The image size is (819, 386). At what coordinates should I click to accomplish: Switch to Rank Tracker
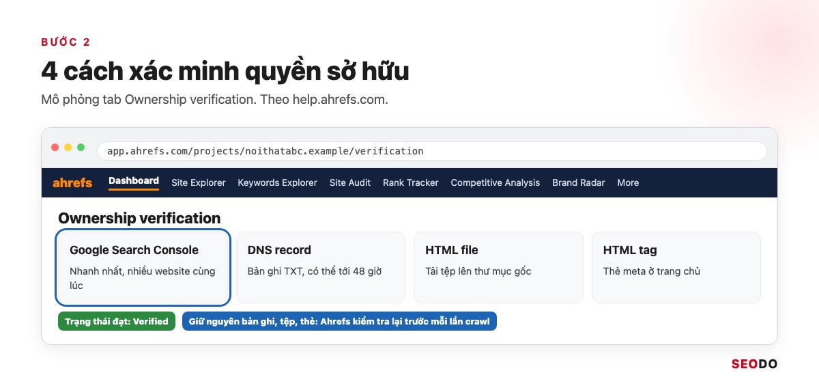pyautogui.click(x=411, y=182)
